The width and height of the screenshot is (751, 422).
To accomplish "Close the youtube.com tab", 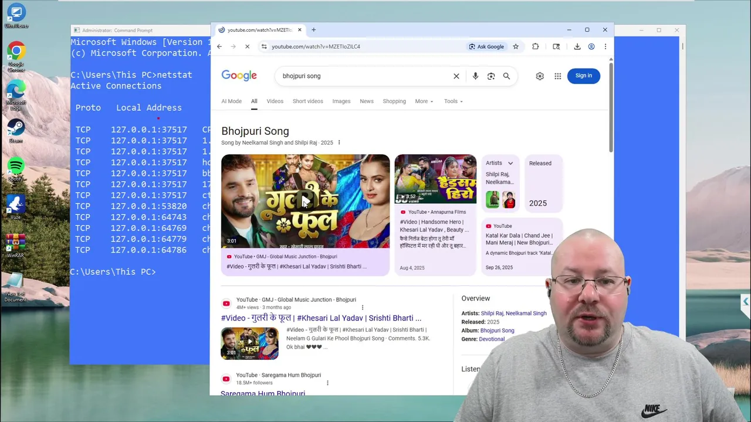I will click(300, 30).
